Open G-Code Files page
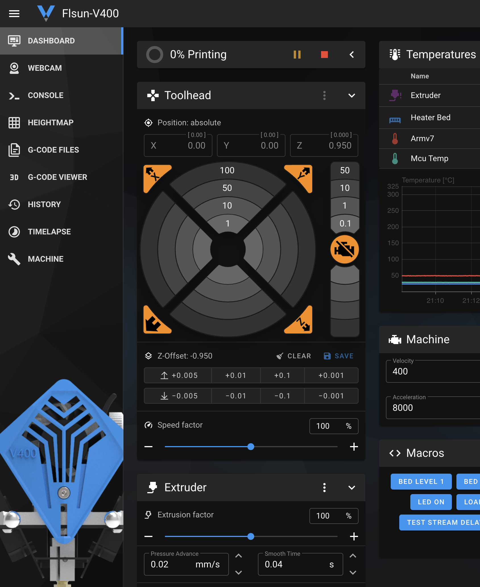The height and width of the screenshot is (587, 480). coord(61,150)
